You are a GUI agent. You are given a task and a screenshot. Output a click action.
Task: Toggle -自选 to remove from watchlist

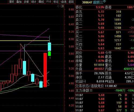tap(64, 2)
